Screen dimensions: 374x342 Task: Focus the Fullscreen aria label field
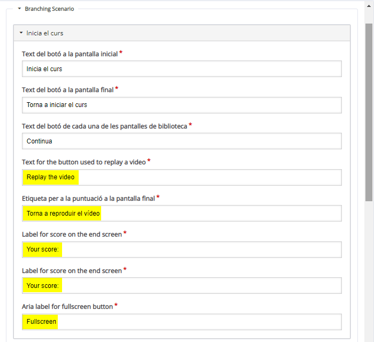pos(182,322)
